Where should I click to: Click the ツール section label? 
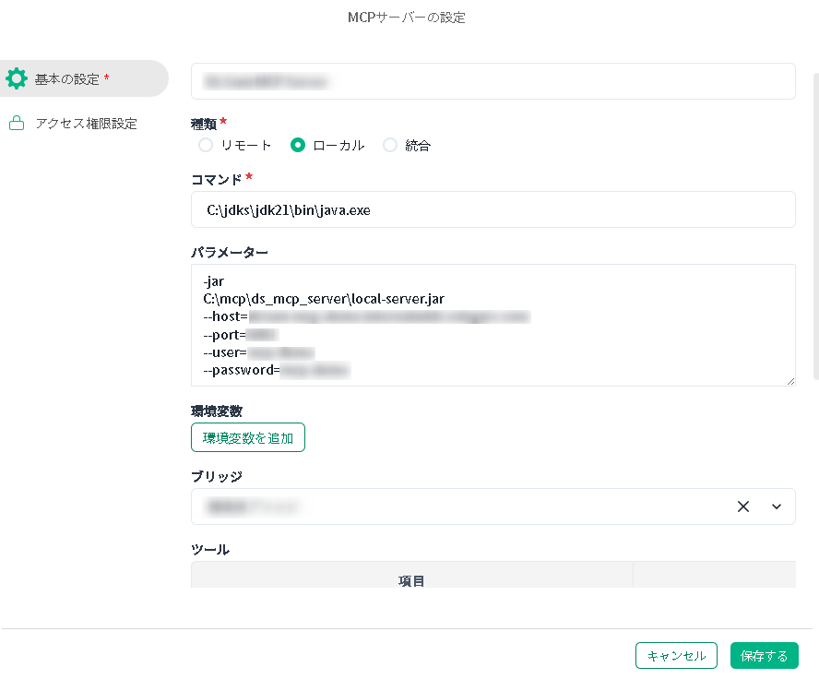[x=210, y=550]
